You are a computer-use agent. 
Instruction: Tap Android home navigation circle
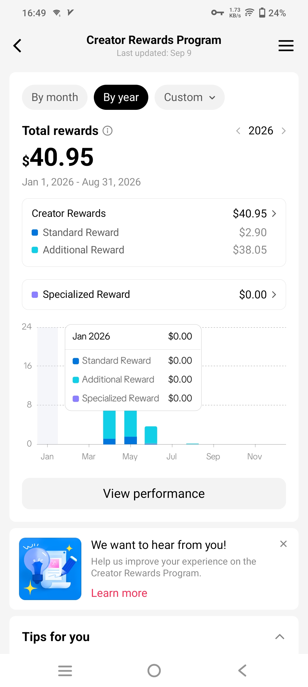point(154,670)
